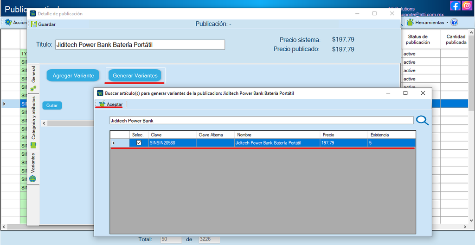The width and height of the screenshot is (475, 245).
Task: Click the bottom scrollbar right arrow
Action: pos(465,227)
